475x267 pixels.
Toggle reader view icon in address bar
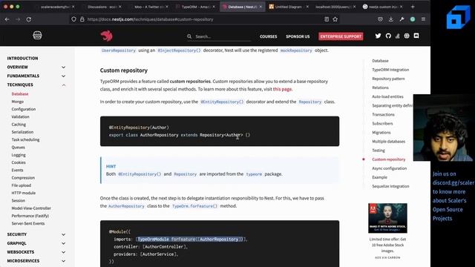coord(327,19)
